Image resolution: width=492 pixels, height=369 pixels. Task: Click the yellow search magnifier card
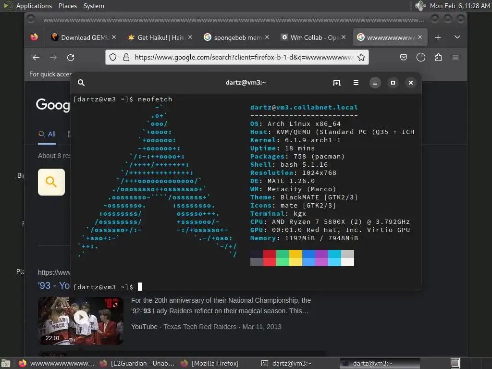[51, 182]
